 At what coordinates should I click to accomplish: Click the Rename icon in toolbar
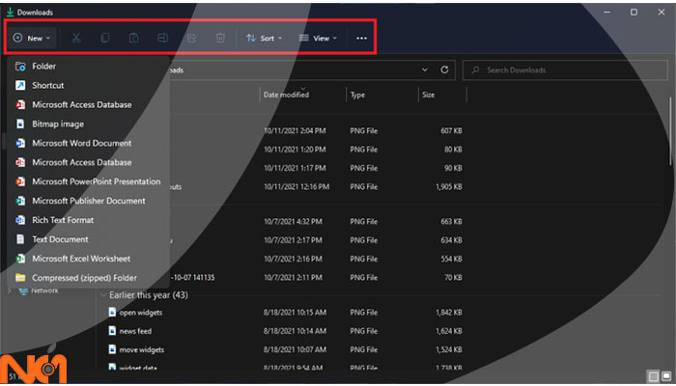click(162, 38)
